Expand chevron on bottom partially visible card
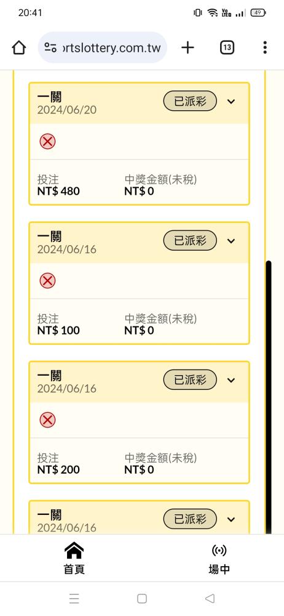The height and width of the screenshot is (616, 284). click(x=231, y=519)
